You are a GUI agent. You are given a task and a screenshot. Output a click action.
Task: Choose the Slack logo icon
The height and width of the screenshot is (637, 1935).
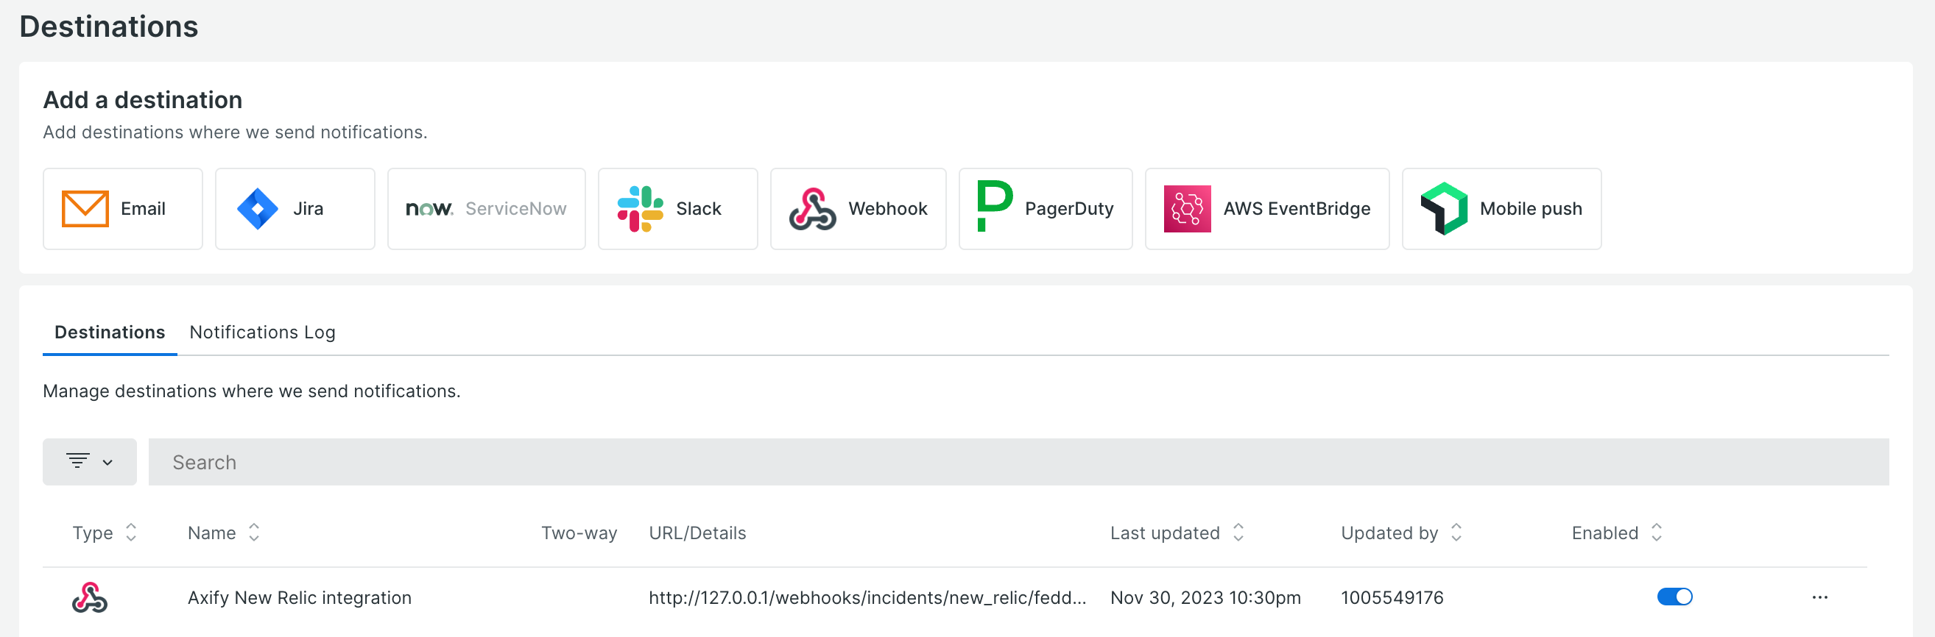click(x=640, y=209)
